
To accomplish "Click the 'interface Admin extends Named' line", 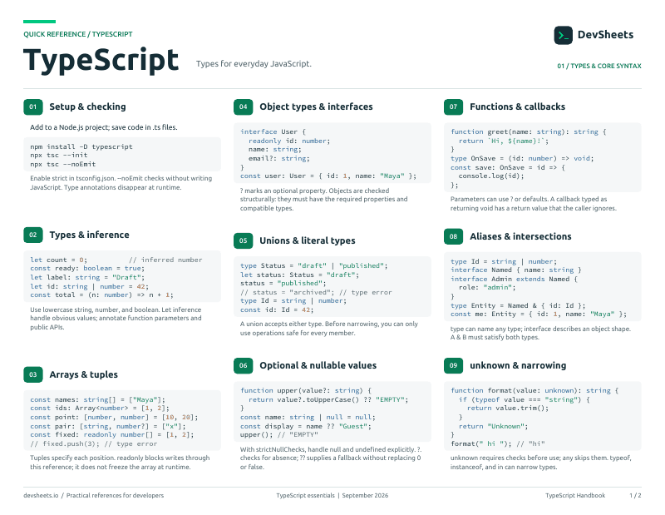I will tap(514, 279).
